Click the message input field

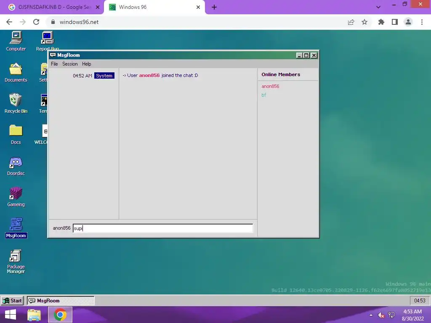(x=163, y=228)
